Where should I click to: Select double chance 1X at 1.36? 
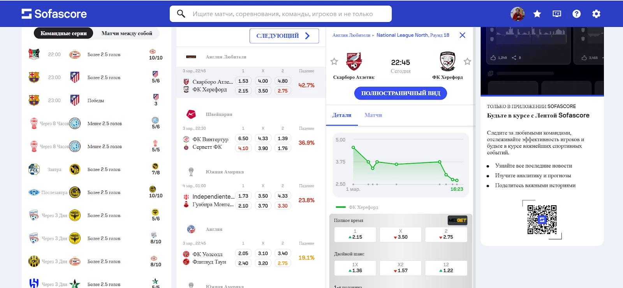(355, 268)
